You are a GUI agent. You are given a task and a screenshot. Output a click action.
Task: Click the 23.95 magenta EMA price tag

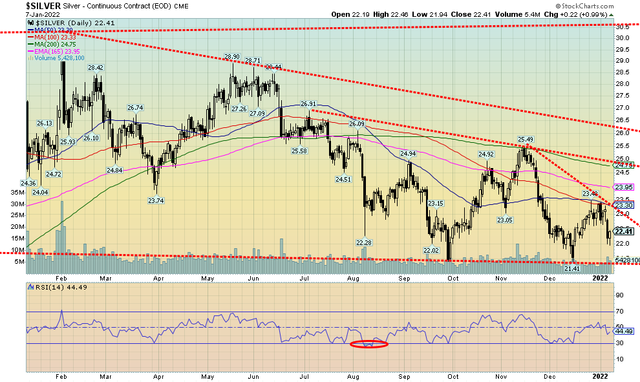tap(623, 187)
